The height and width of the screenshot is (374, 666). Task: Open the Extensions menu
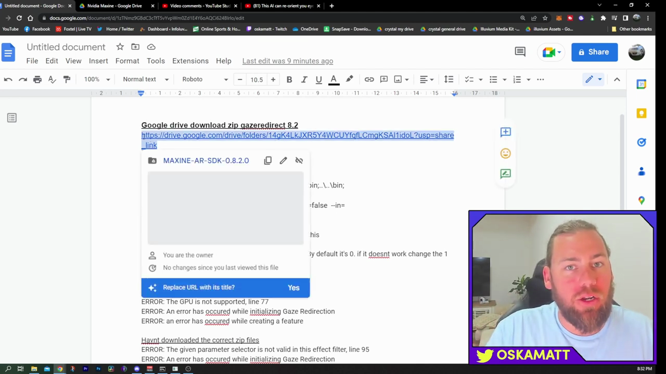click(190, 61)
